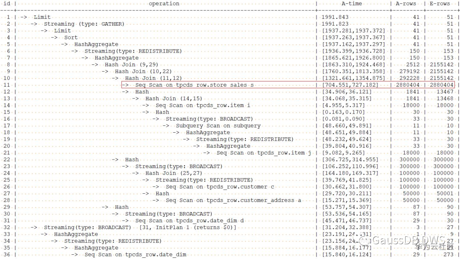Click the Streaming (type: GATHER) operation

pyautogui.click(x=84, y=24)
